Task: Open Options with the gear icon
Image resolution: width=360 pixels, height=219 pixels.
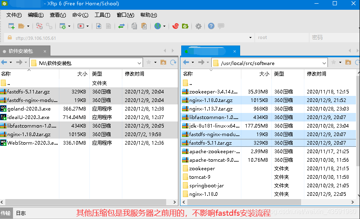Action: point(198,26)
